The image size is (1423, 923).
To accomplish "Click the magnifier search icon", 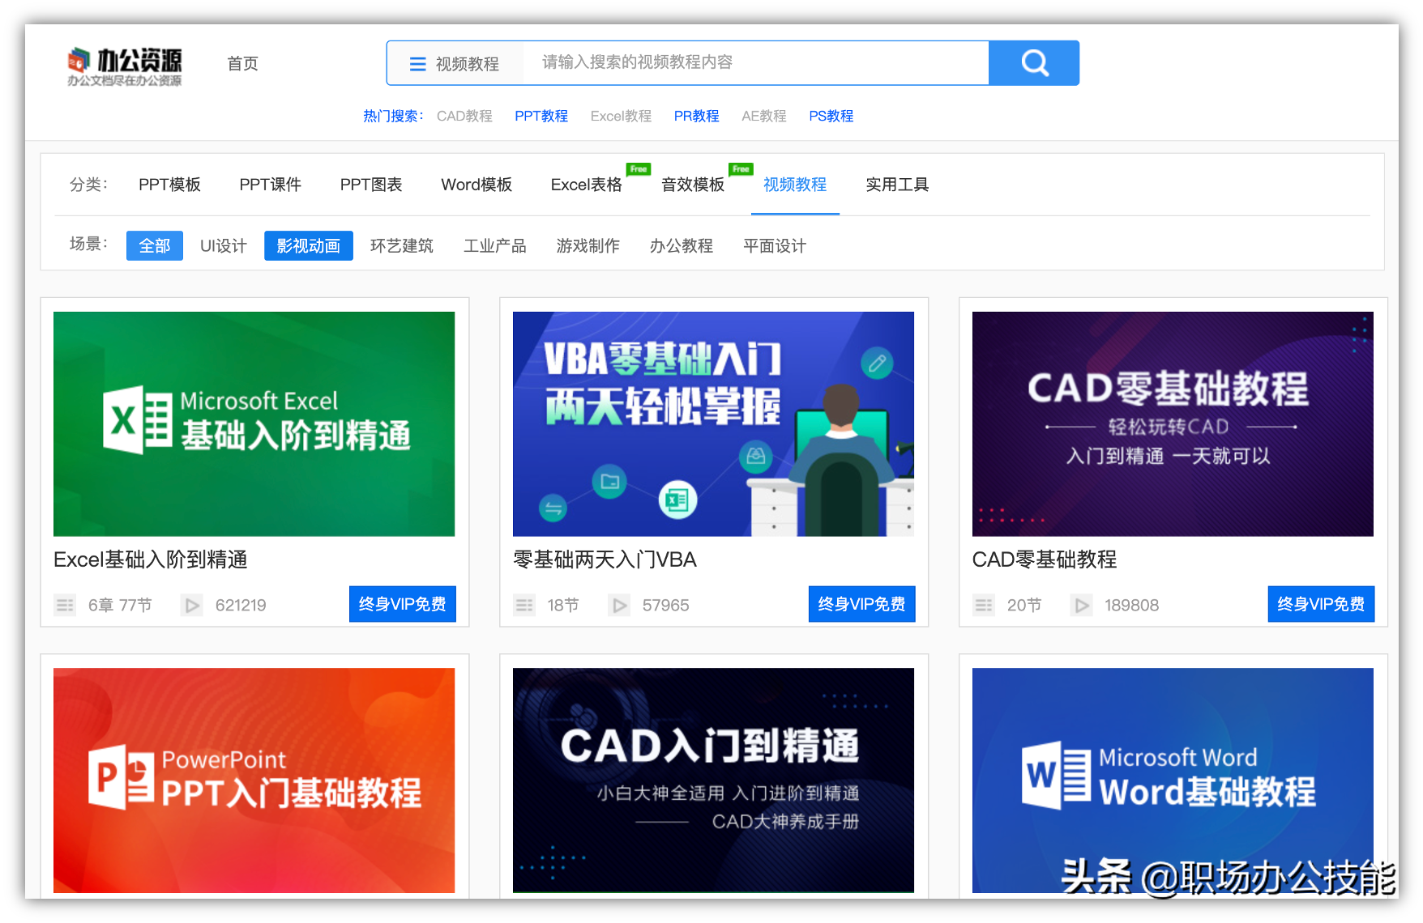I will tap(1034, 62).
